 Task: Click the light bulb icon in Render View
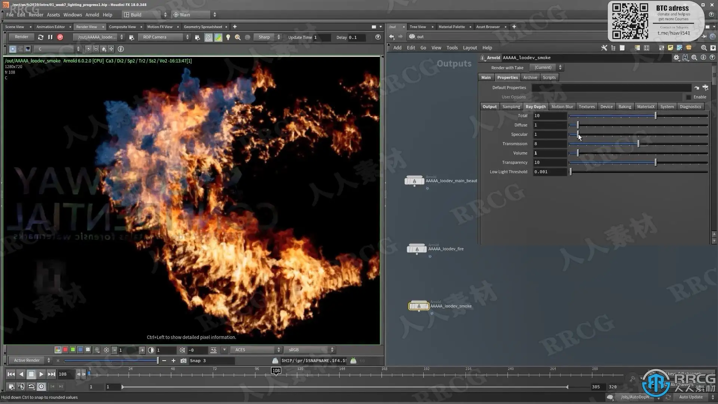(x=228, y=37)
